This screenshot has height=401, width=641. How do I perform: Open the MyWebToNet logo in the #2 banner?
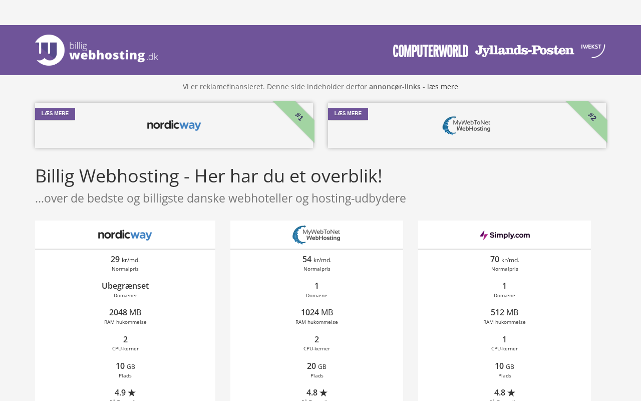pyautogui.click(x=467, y=125)
